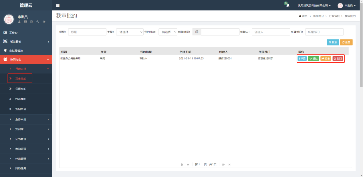Viewport: 363px width, 177px height.
Task: Click the orange 转审 button
Action: click(326, 59)
